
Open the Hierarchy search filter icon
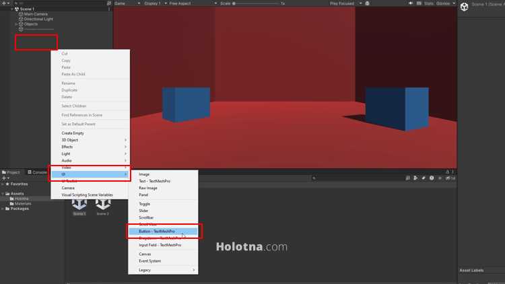(109, 3)
